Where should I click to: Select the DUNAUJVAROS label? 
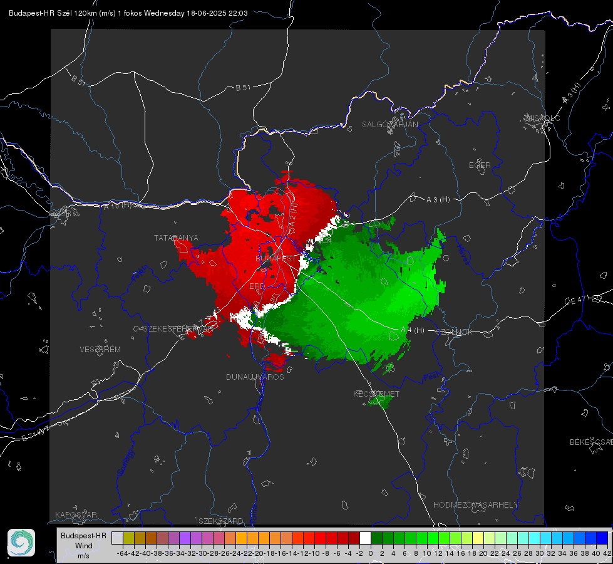tap(255, 377)
